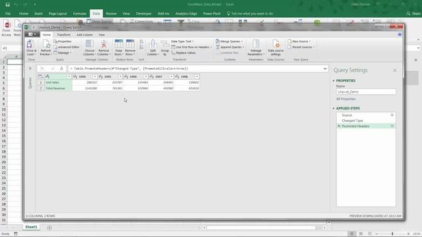Open Use First Row As Headers dropdown
The image size is (422, 237).
(192, 47)
